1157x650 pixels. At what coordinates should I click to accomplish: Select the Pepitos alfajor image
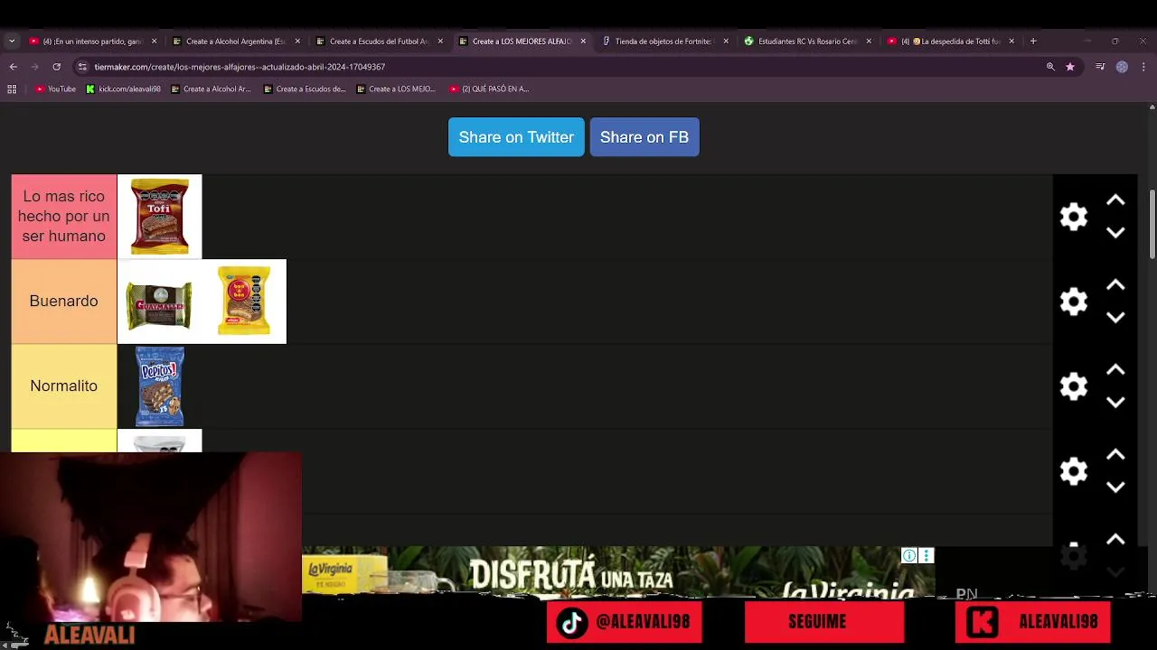tap(159, 386)
